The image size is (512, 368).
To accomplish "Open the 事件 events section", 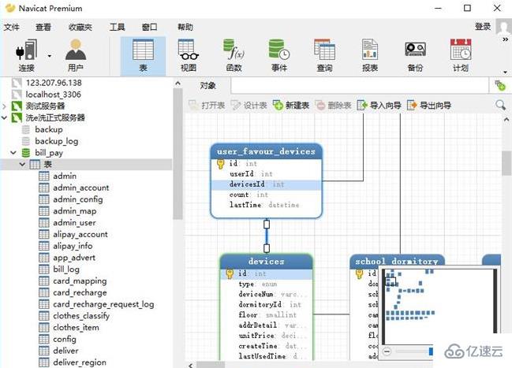I will (x=279, y=55).
